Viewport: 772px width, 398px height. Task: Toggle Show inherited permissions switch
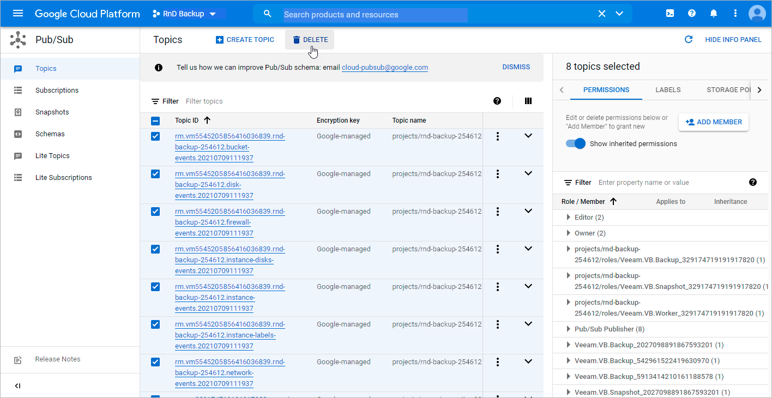pos(576,144)
